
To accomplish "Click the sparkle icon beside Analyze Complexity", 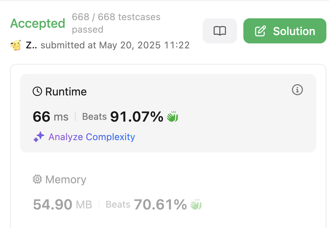I will pos(39,137).
